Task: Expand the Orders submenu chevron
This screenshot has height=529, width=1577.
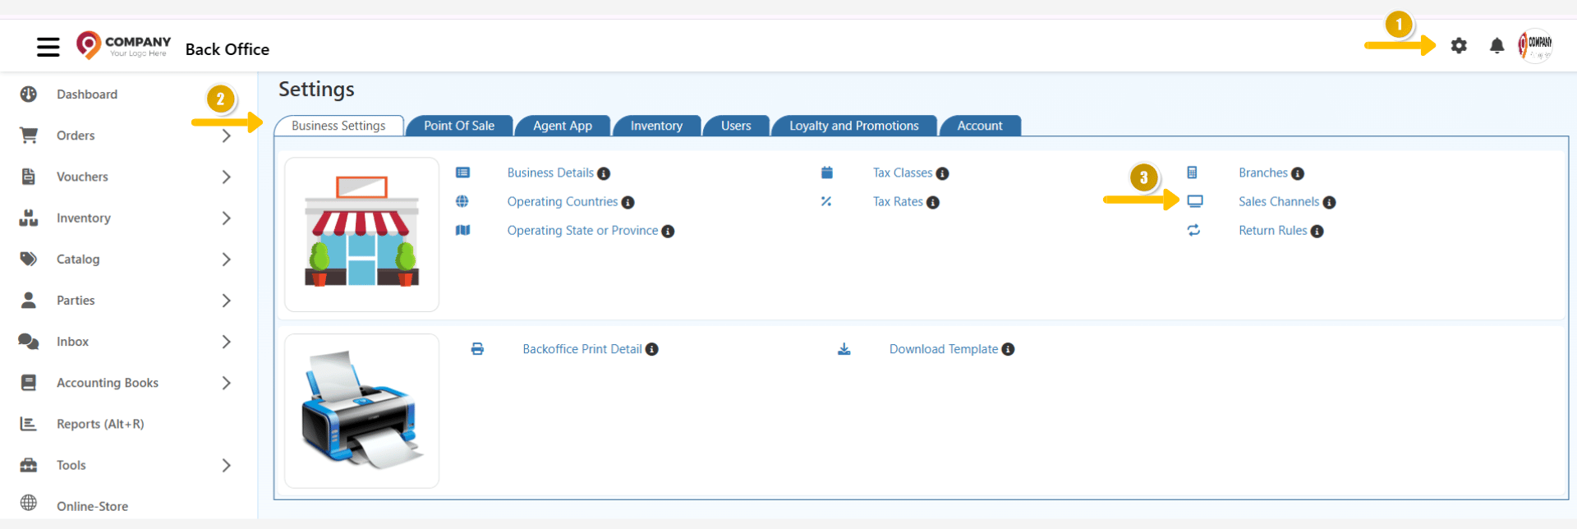Action: pyautogui.click(x=227, y=136)
